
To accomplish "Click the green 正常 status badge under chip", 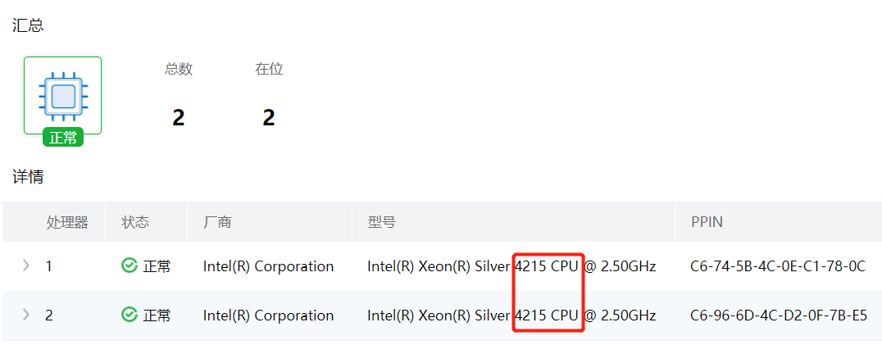I will click(x=63, y=138).
